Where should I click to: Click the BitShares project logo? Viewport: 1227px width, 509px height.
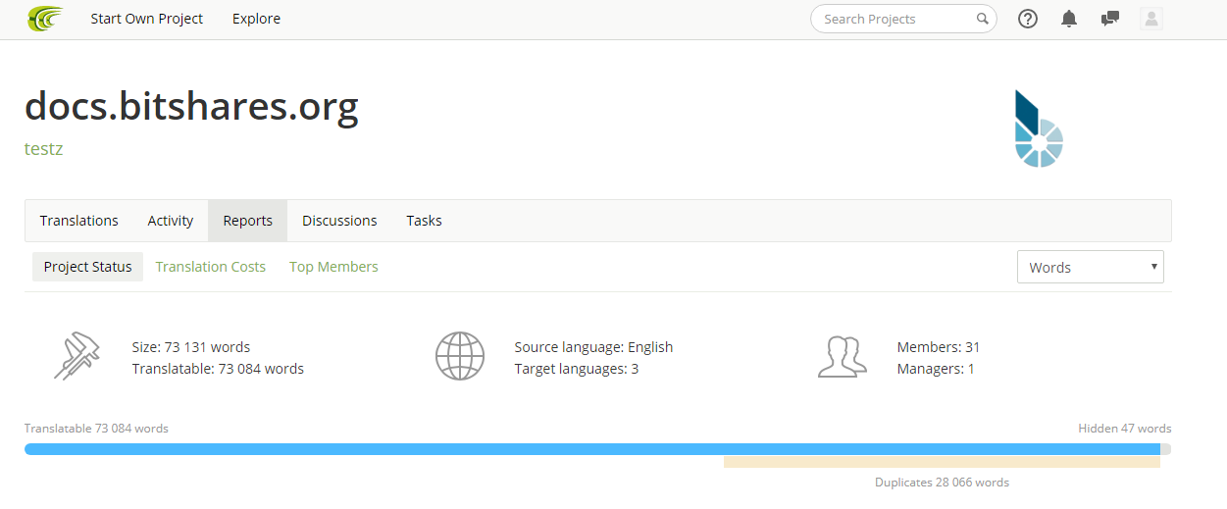click(1039, 128)
